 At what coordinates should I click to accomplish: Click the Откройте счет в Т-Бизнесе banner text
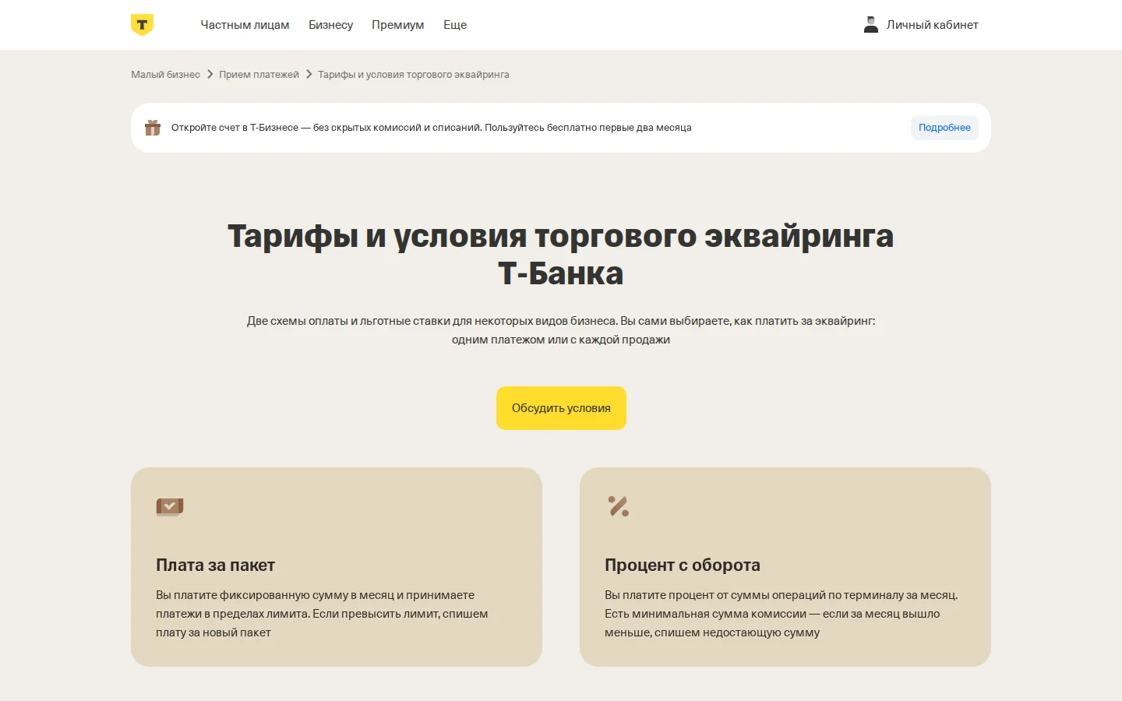(x=432, y=128)
